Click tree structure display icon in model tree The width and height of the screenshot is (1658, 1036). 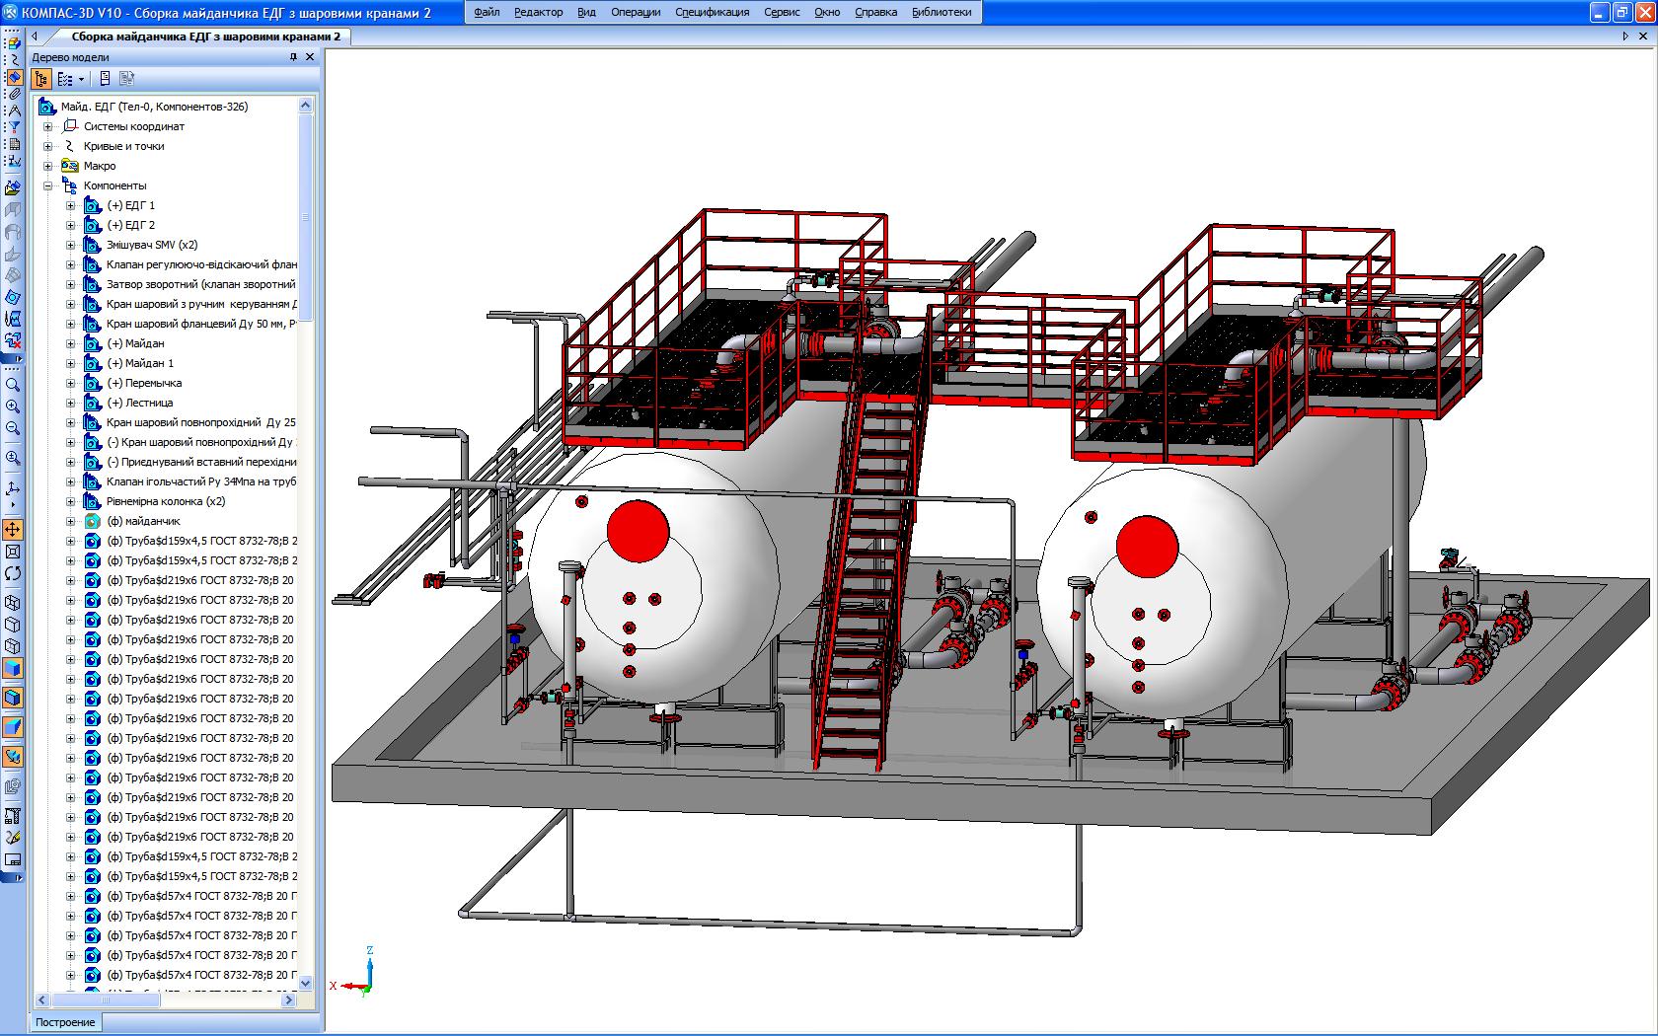41,79
